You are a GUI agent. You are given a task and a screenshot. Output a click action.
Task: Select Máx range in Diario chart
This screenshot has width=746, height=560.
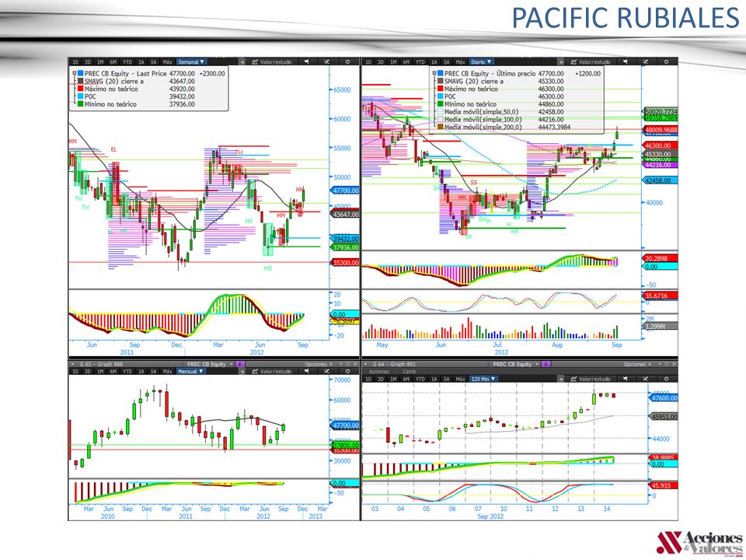[x=461, y=62]
